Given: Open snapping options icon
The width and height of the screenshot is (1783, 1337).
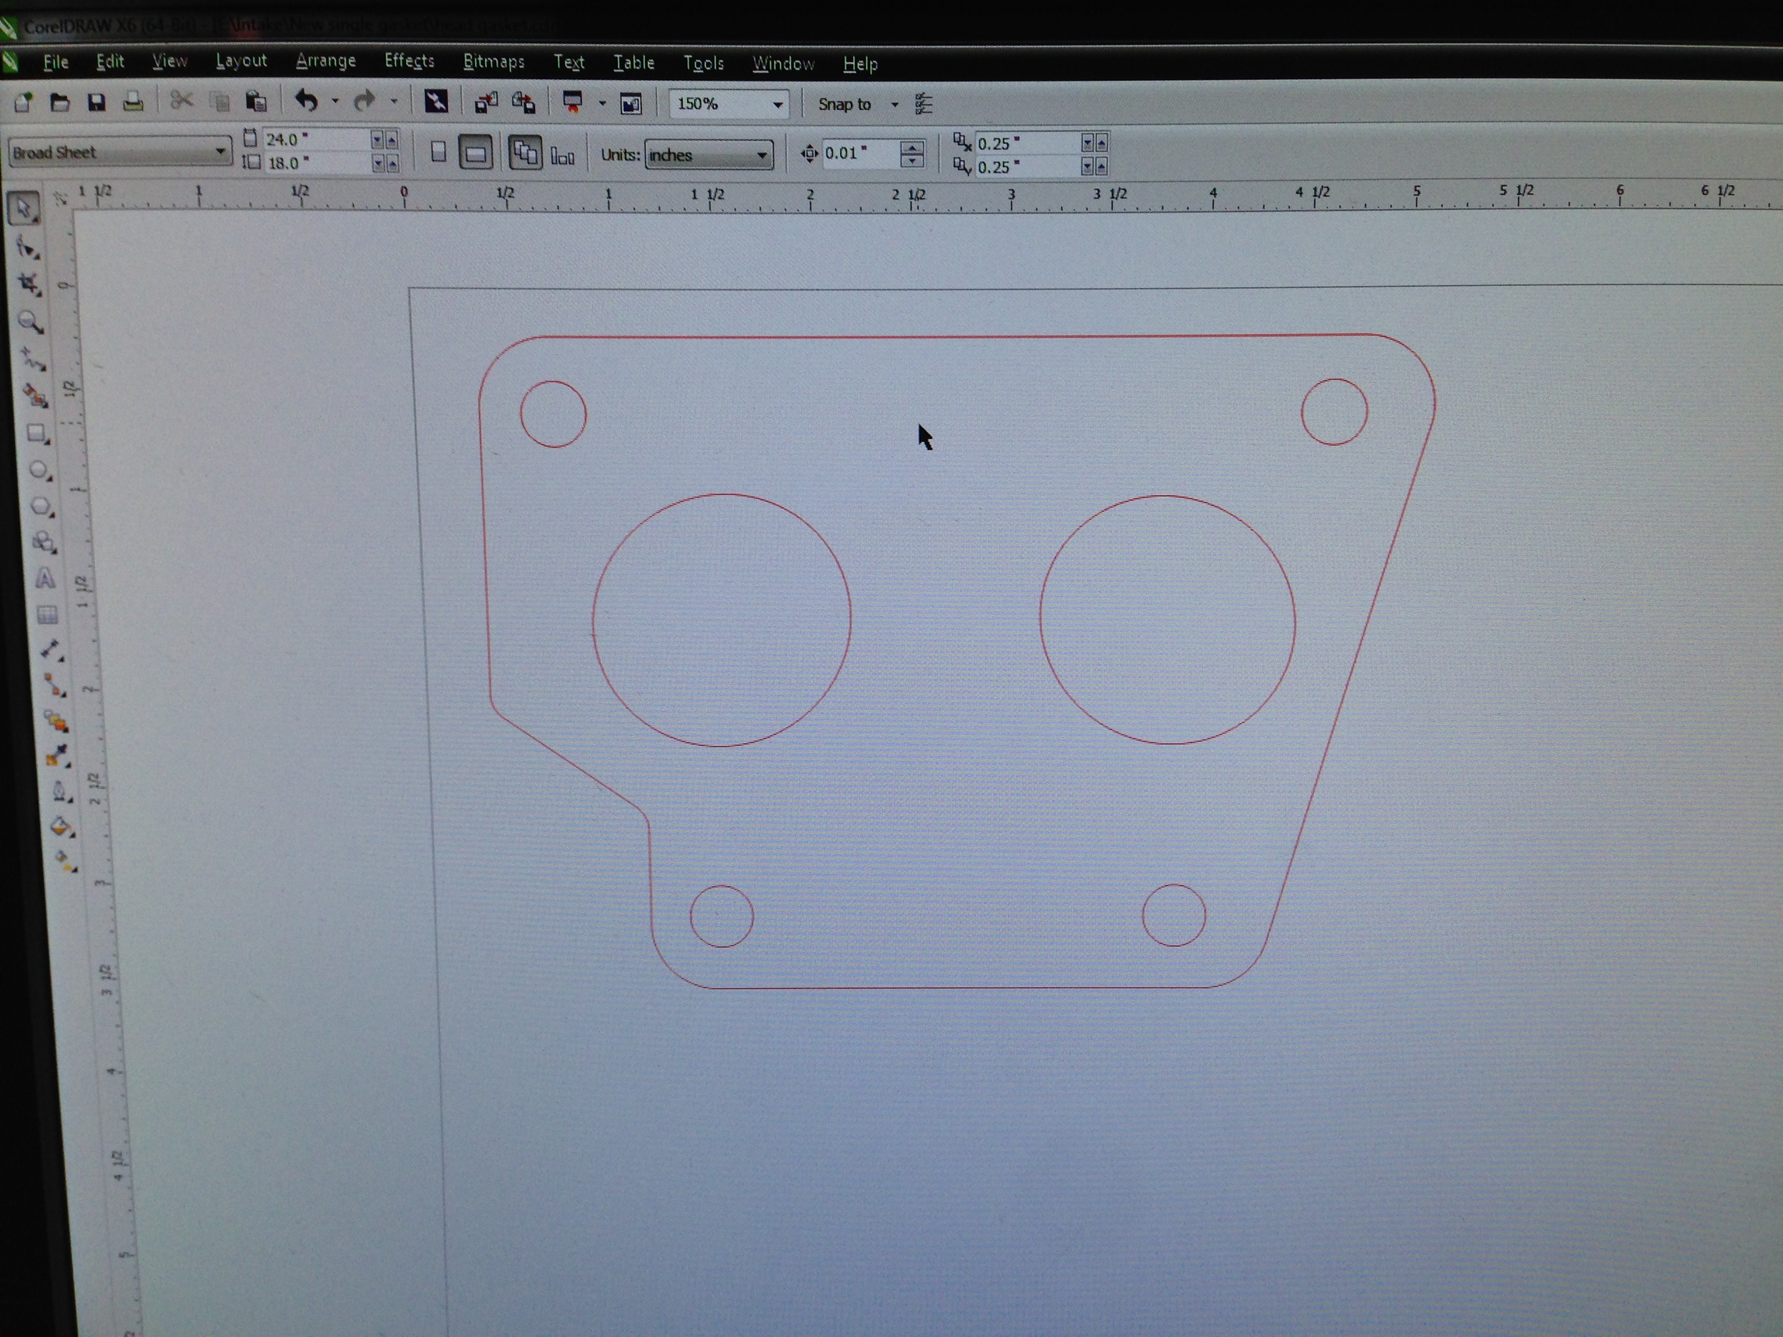Looking at the screenshot, I should [924, 104].
